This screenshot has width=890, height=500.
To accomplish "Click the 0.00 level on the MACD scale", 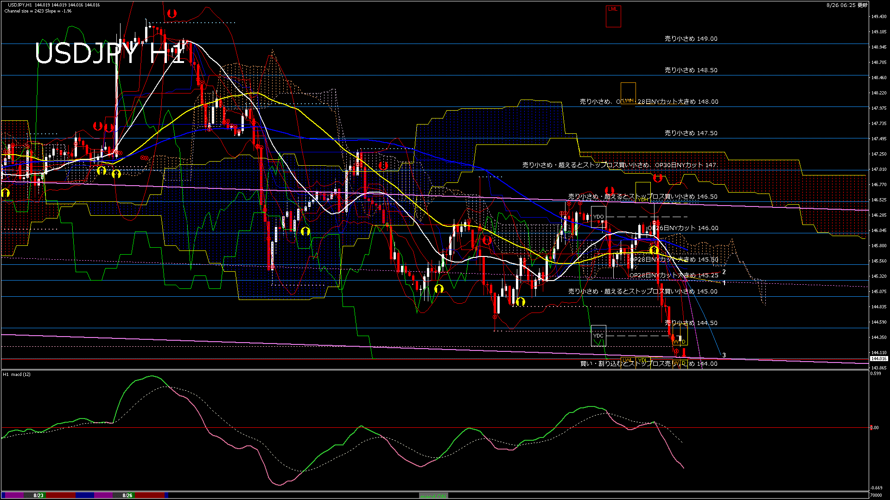I will pyautogui.click(x=874, y=428).
